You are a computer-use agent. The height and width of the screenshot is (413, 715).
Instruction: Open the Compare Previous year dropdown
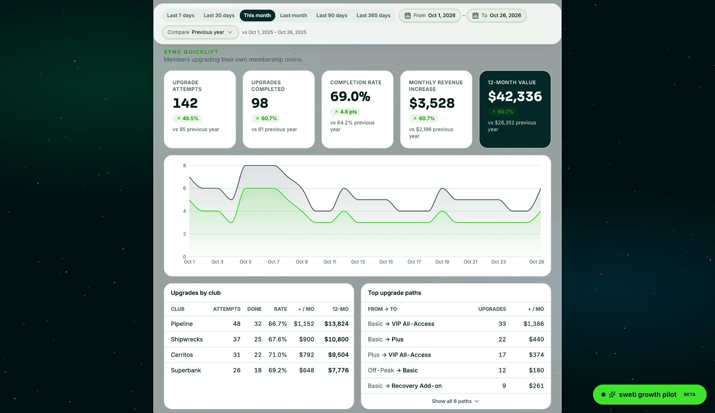pos(200,32)
